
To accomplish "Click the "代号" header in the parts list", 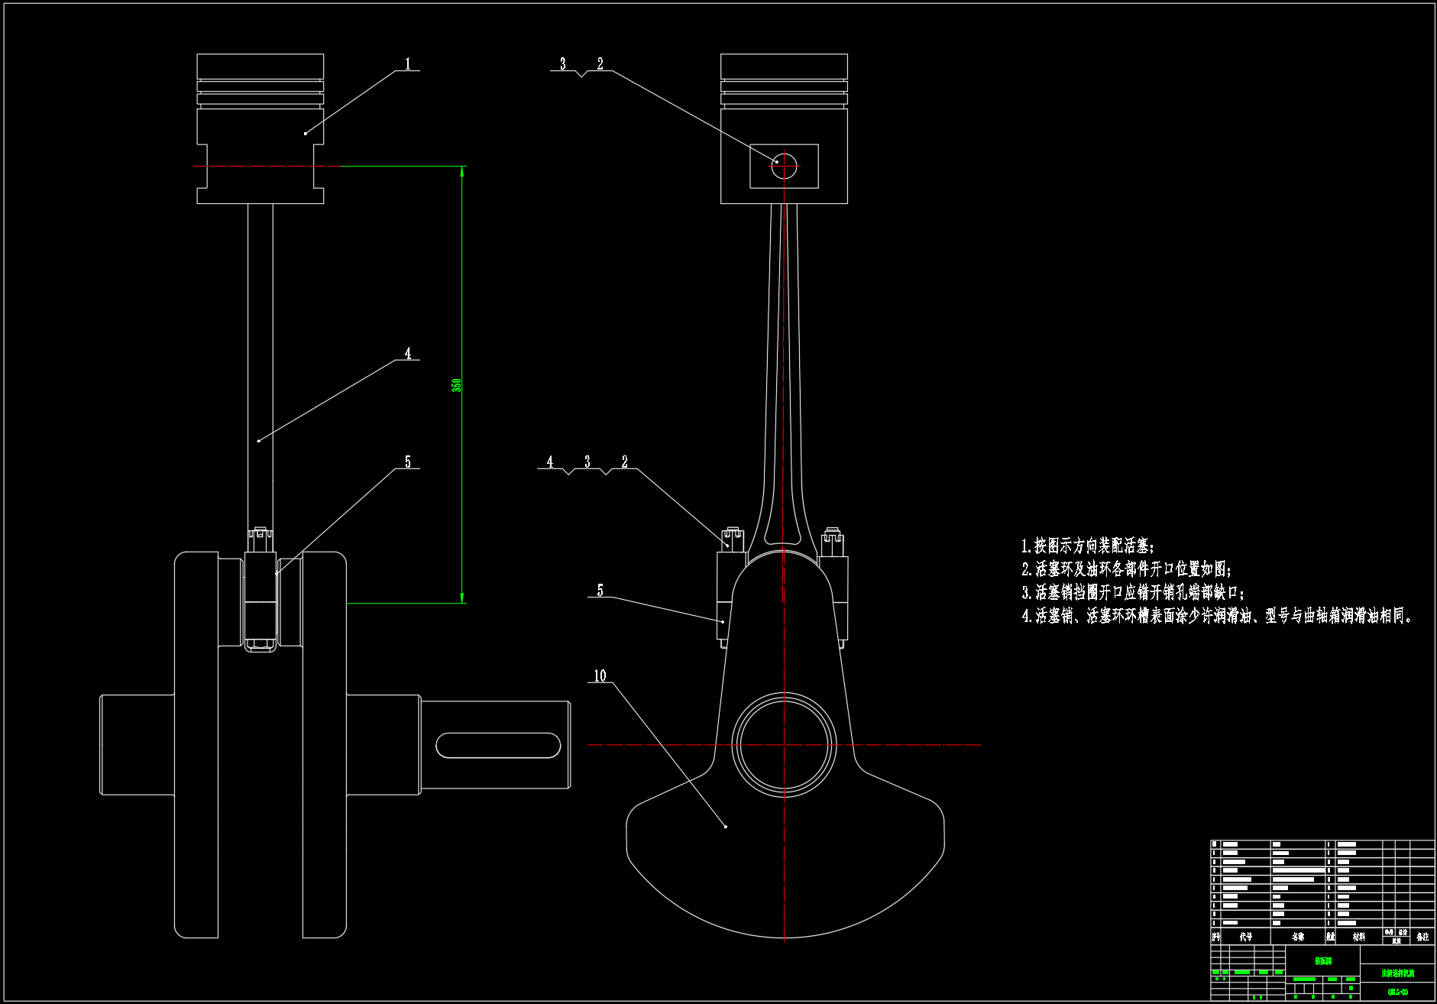I will point(1246,937).
